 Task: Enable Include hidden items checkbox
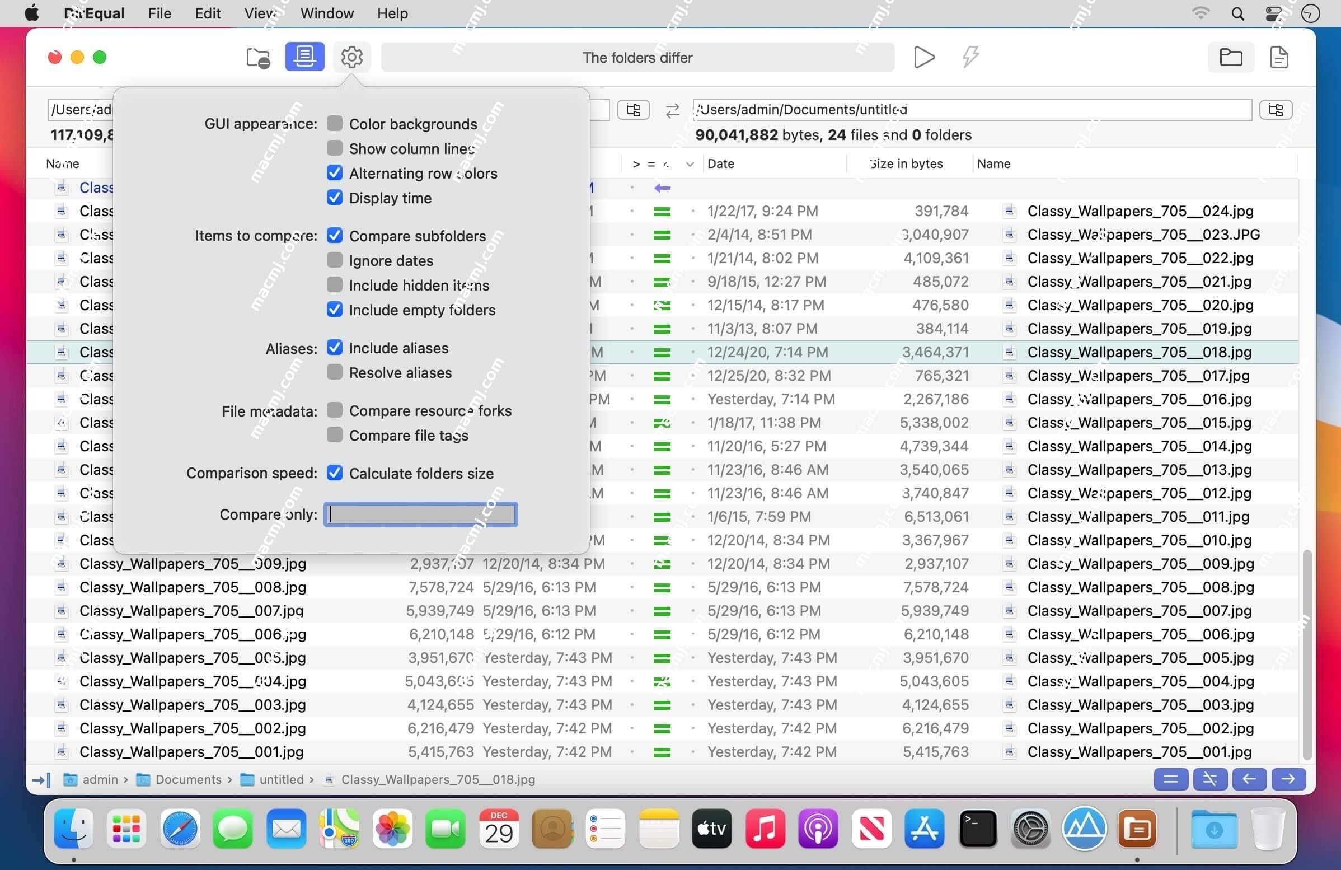pyautogui.click(x=334, y=284)
